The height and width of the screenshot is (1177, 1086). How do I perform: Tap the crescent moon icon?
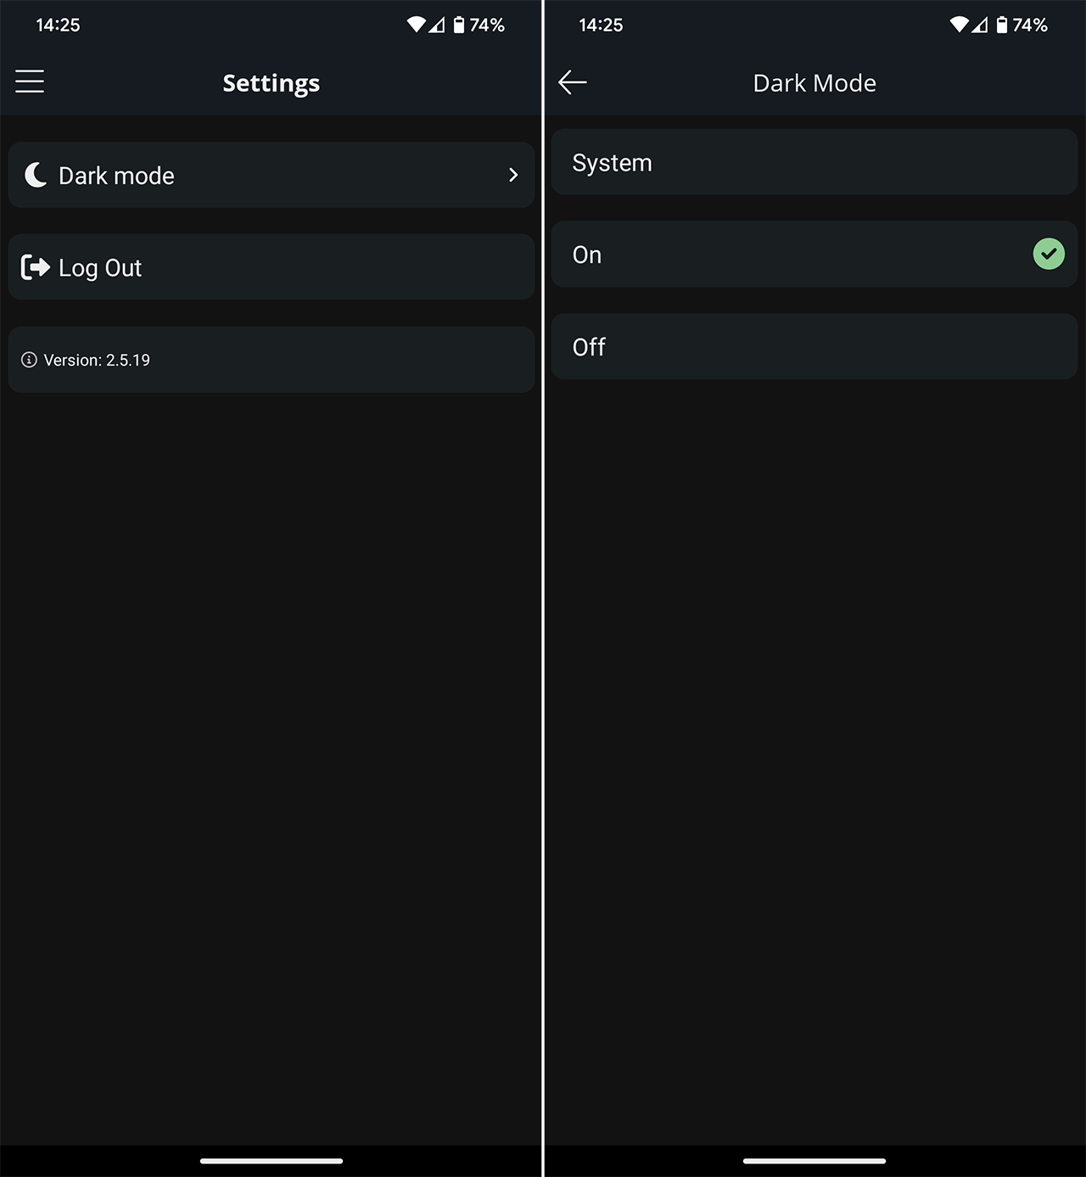(x=36, y=175)
